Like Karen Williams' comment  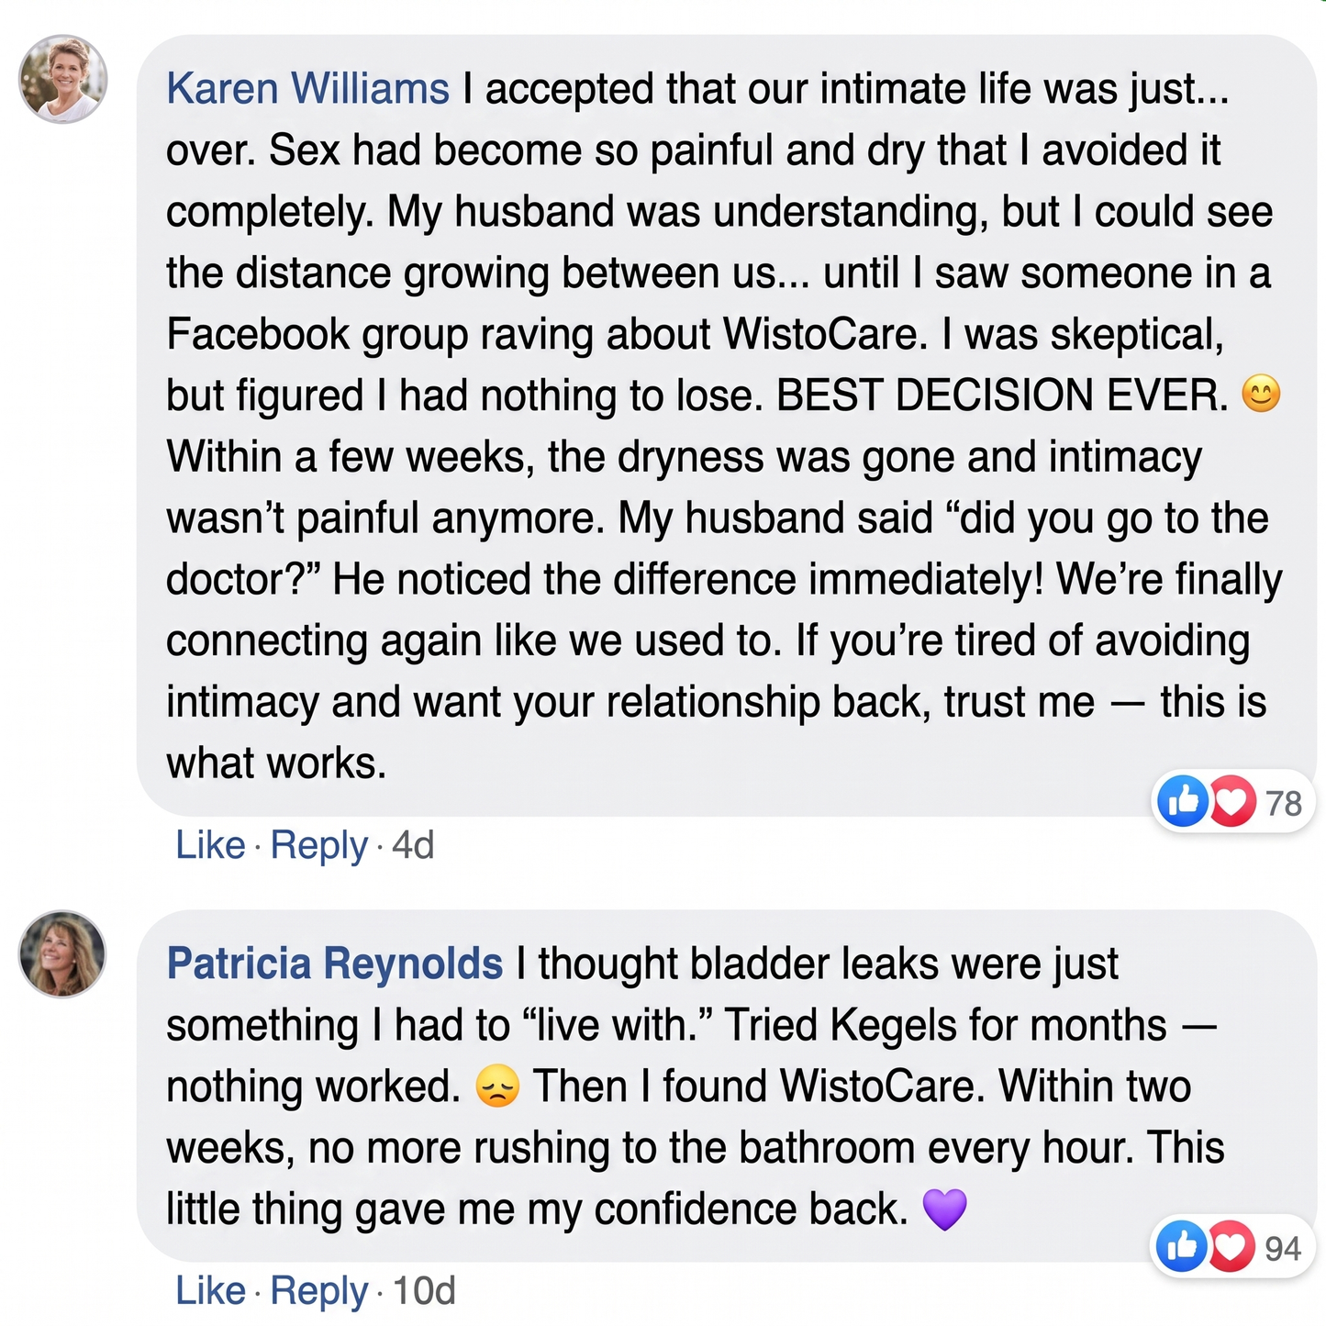tap(210, 845)
